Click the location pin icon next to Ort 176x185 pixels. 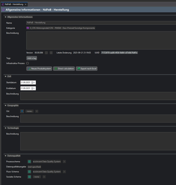(x=22, y=111)
